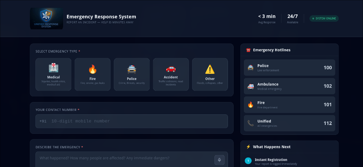Choose the Police car emergency icon
Screen dimensions: 363x167
(x=132, y=69)
